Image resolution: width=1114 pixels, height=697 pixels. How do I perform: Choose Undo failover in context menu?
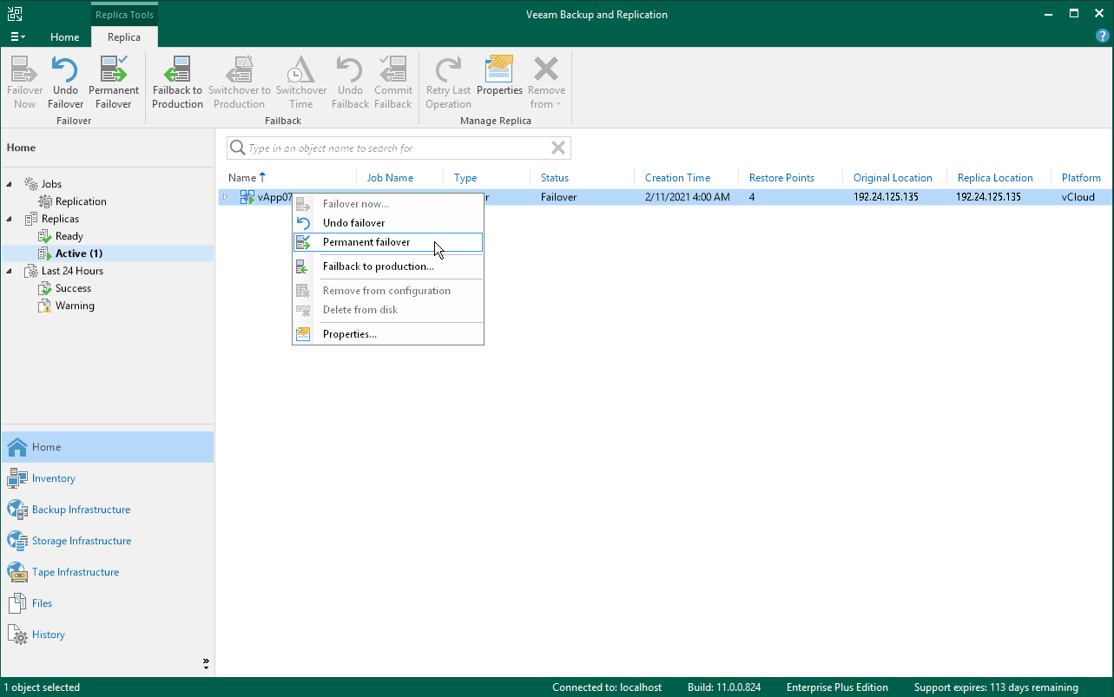click(388, 223)
